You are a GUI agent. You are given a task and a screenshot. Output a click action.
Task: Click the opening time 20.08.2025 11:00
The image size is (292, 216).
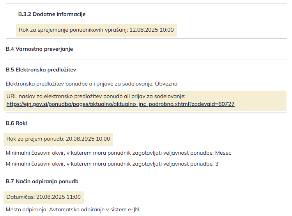click(59, 197)
